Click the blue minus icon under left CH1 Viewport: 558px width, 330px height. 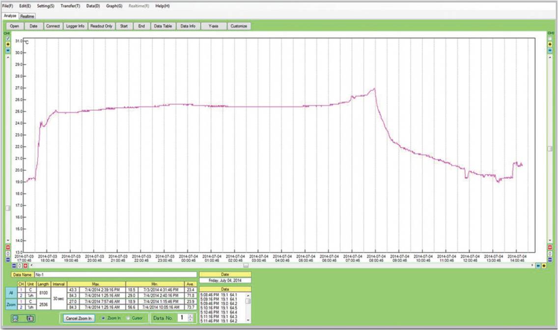[x=7, y=50]
